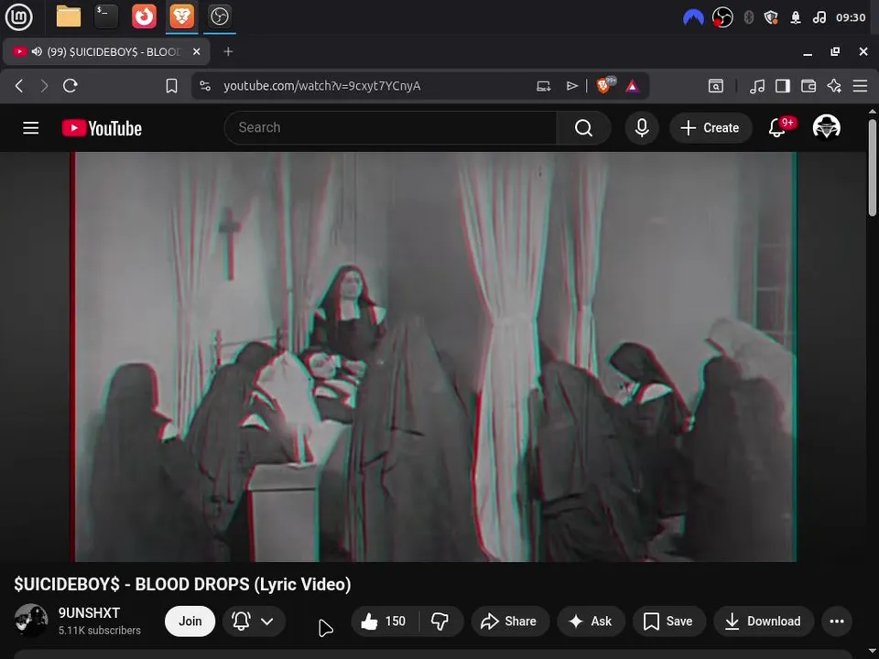Mute the tab via speaker icon
This screenshot has height=659, width=879.
37,51
